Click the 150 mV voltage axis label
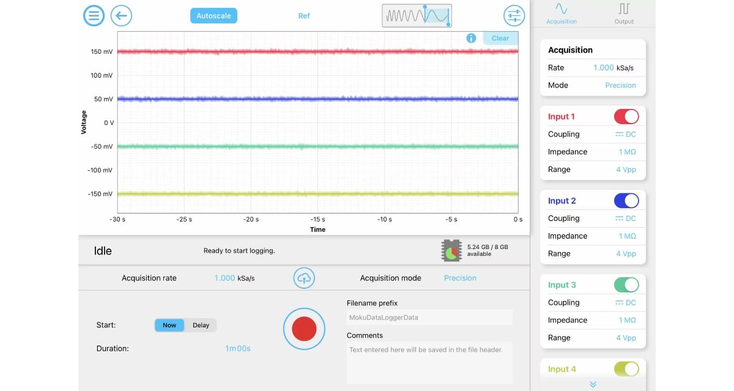The image size is (734, 391). coord(102,51)
